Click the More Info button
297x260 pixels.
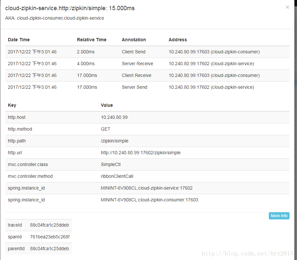(x=279, y=216)
